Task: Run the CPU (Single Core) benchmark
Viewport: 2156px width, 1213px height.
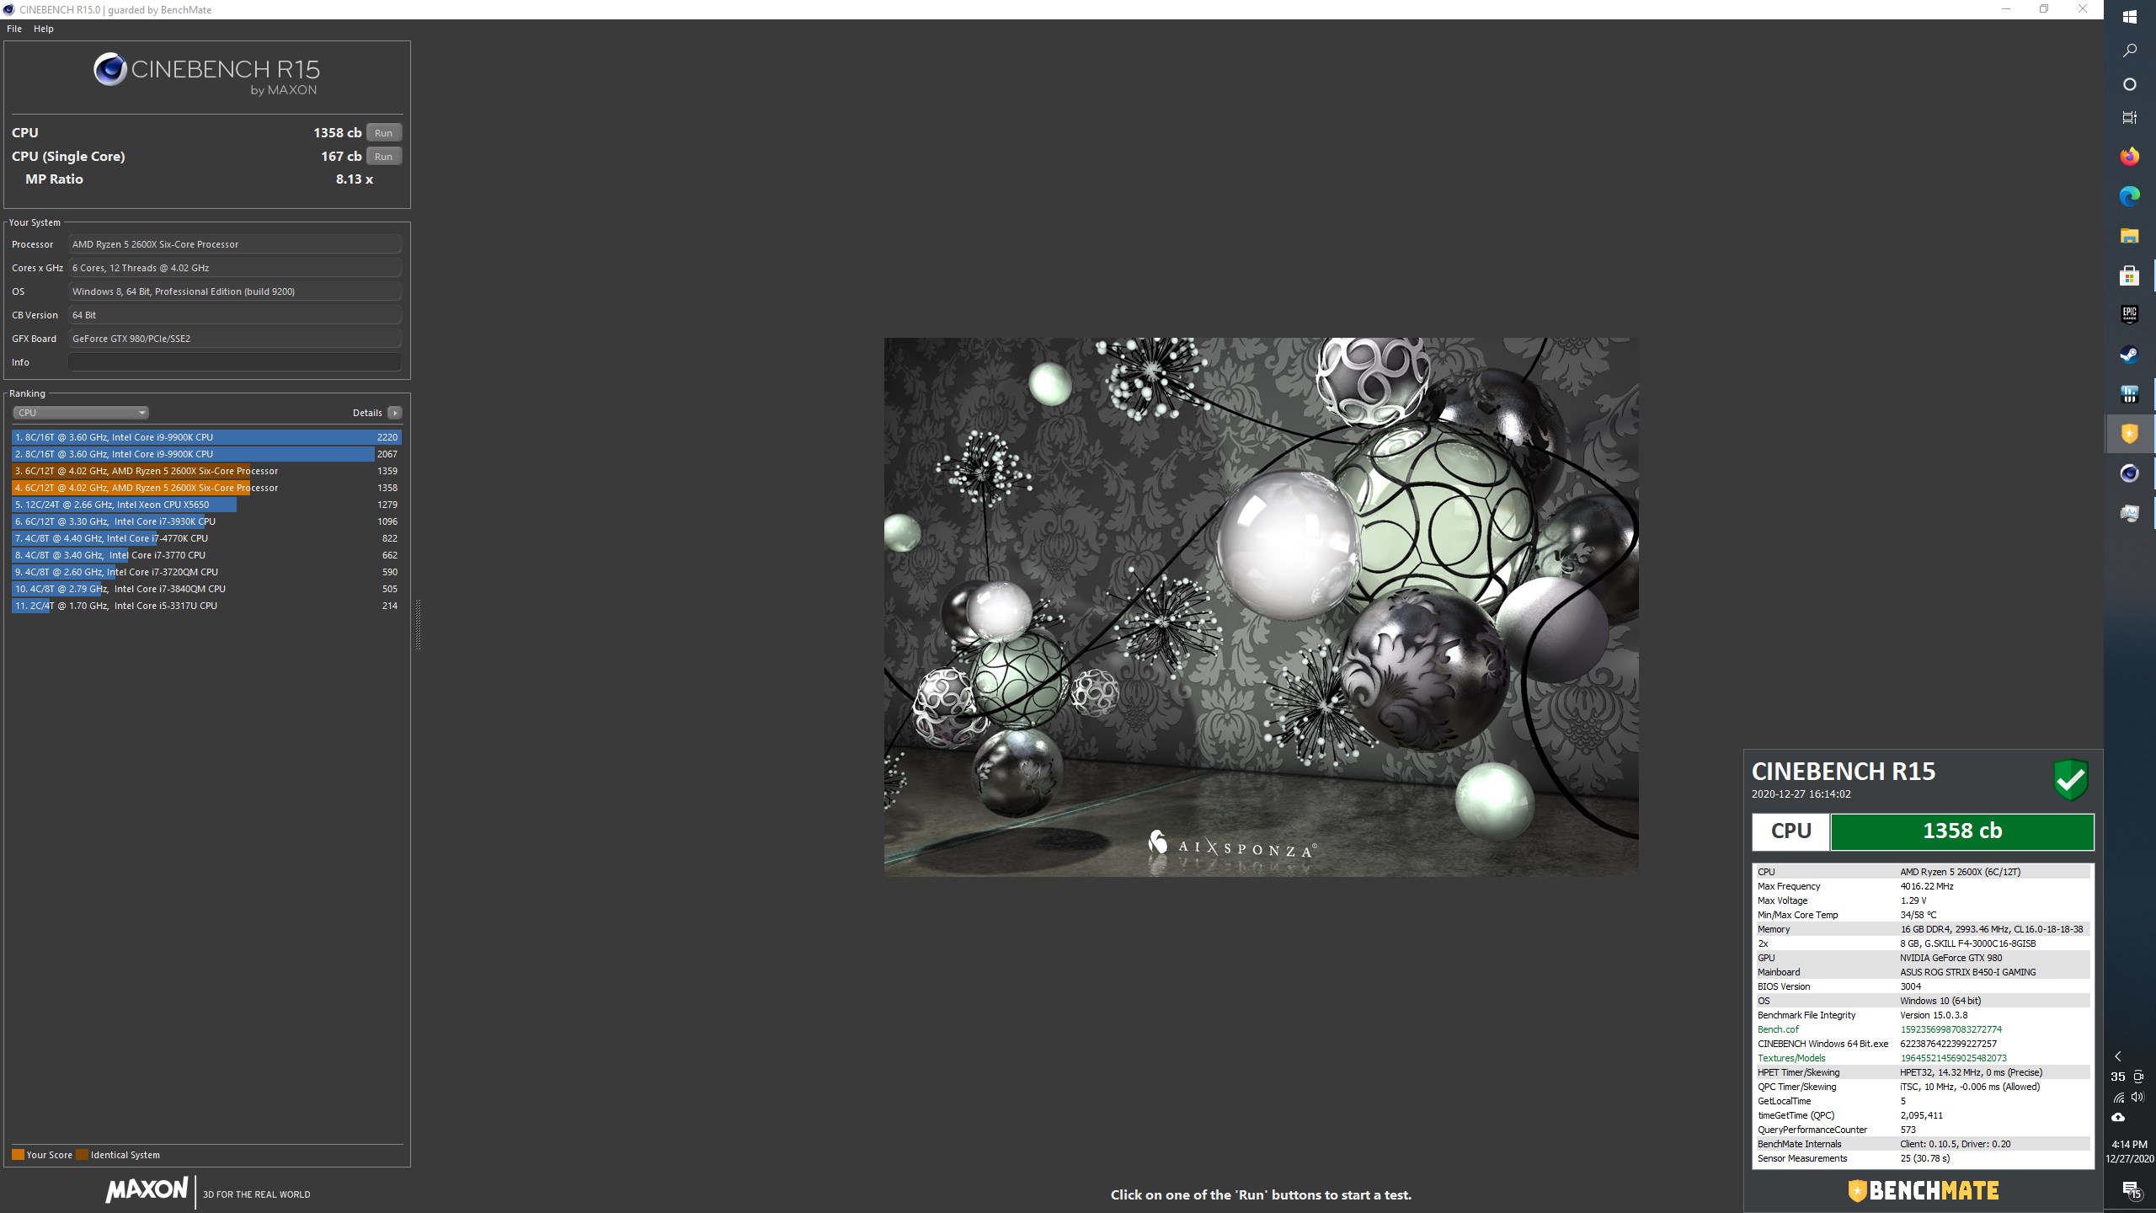Action: tap(383, 157)
